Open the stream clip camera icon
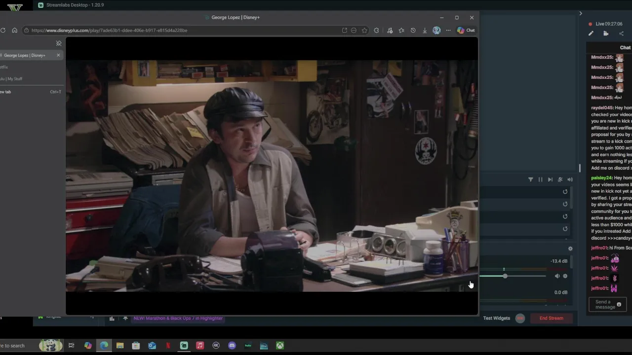Viewport: 632px width, 355px height. tap(606, 34)
